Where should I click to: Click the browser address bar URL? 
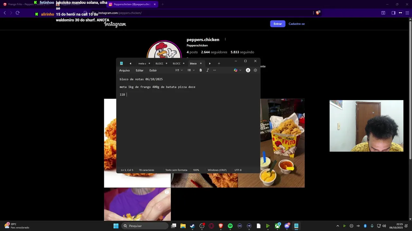[120, 13]
